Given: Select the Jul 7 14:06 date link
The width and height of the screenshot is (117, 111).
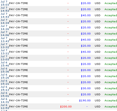Looking at the screenshot, I should point(5,33).
